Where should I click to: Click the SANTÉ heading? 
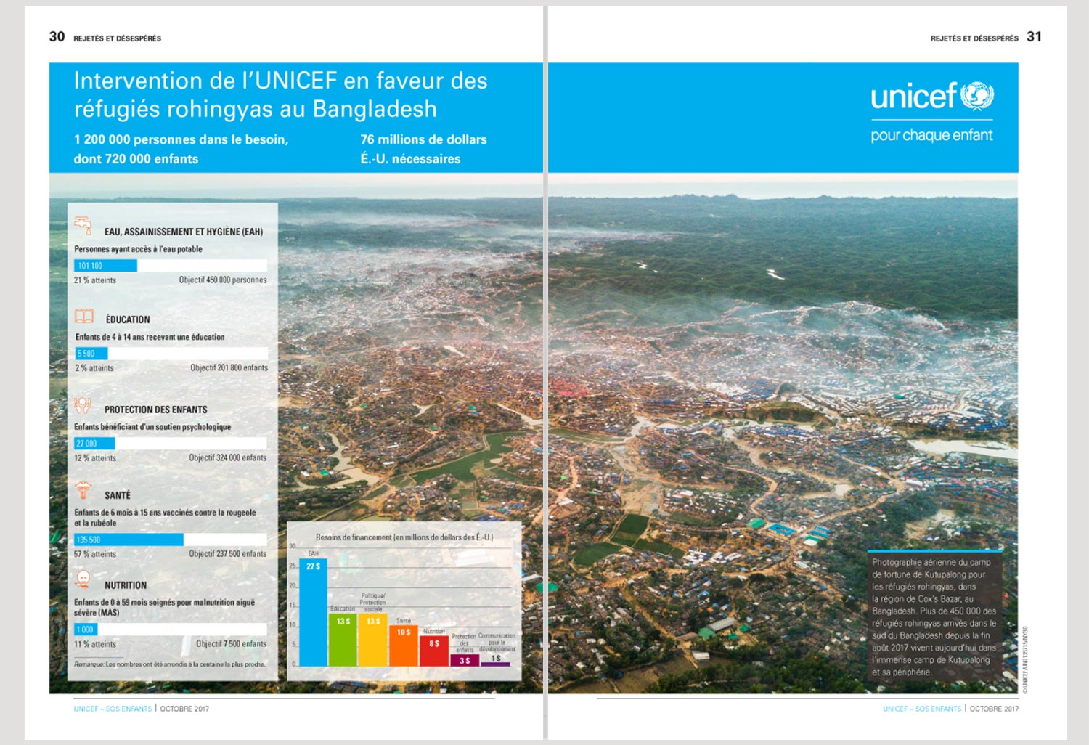pos(118,495)
